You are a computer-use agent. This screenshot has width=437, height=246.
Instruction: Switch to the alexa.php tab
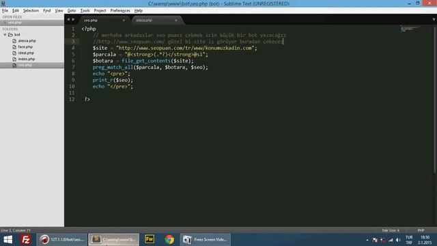coord(156,20)
